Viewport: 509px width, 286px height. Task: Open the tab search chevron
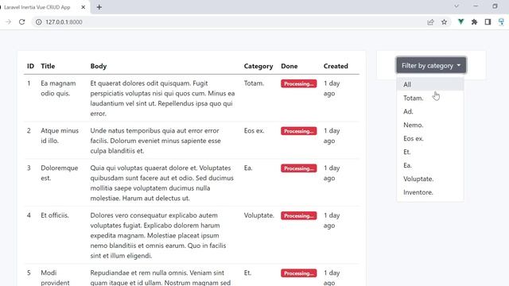pyautogui.click(x=457, y=6)
